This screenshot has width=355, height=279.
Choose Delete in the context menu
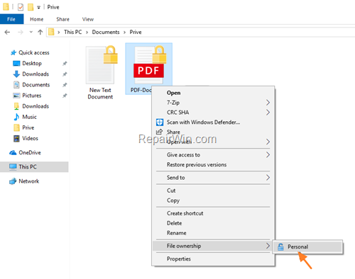(175, 223)
